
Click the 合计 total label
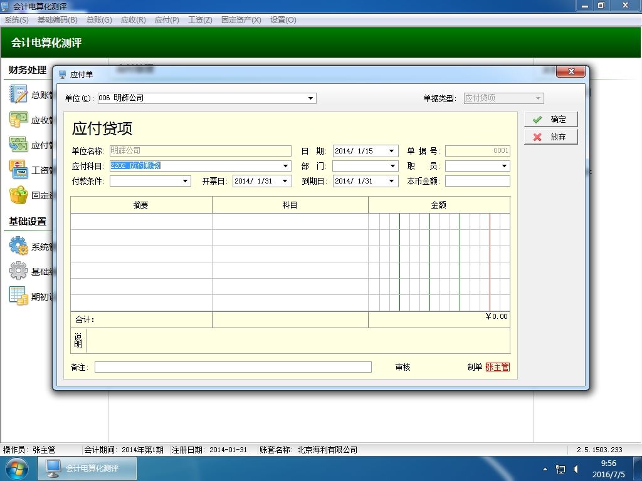[85, 319]
